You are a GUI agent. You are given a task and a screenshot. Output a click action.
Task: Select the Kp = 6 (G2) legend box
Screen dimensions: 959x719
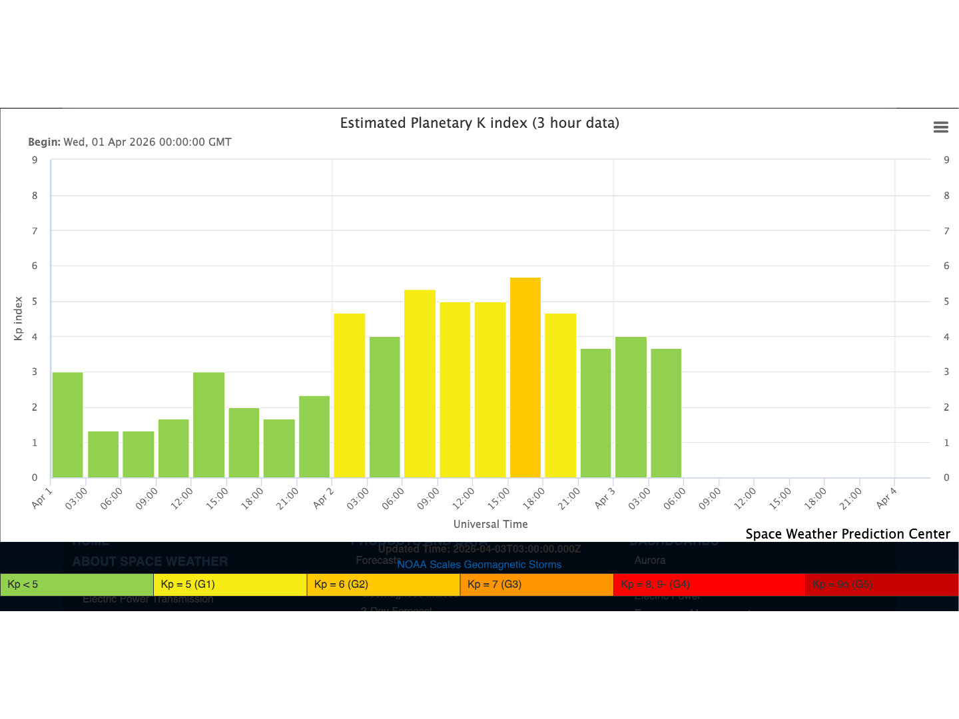point(383,585)
